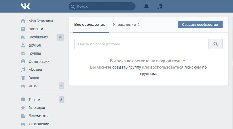Click the magnifier icon in header search
The width and height of the screenshot is (233, 129).
(73, 6)
